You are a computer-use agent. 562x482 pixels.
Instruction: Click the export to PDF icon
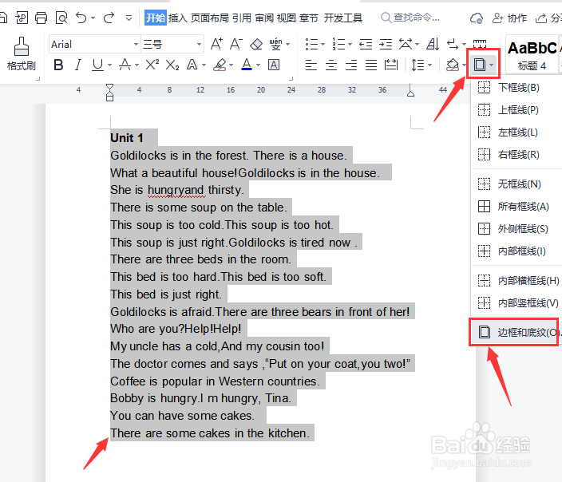22,18
